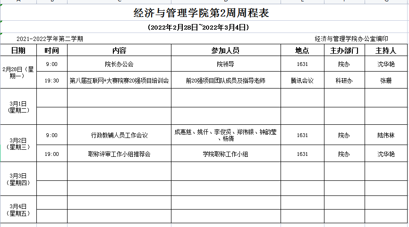Select the 行政教辅人员工作会议 cell
Image resolution: width=409 pixels, height=227 pixels.
click(x=119, y=136)
